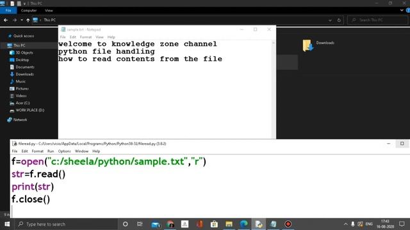Open File Explorer from taskbar

[x=229, y=224]
